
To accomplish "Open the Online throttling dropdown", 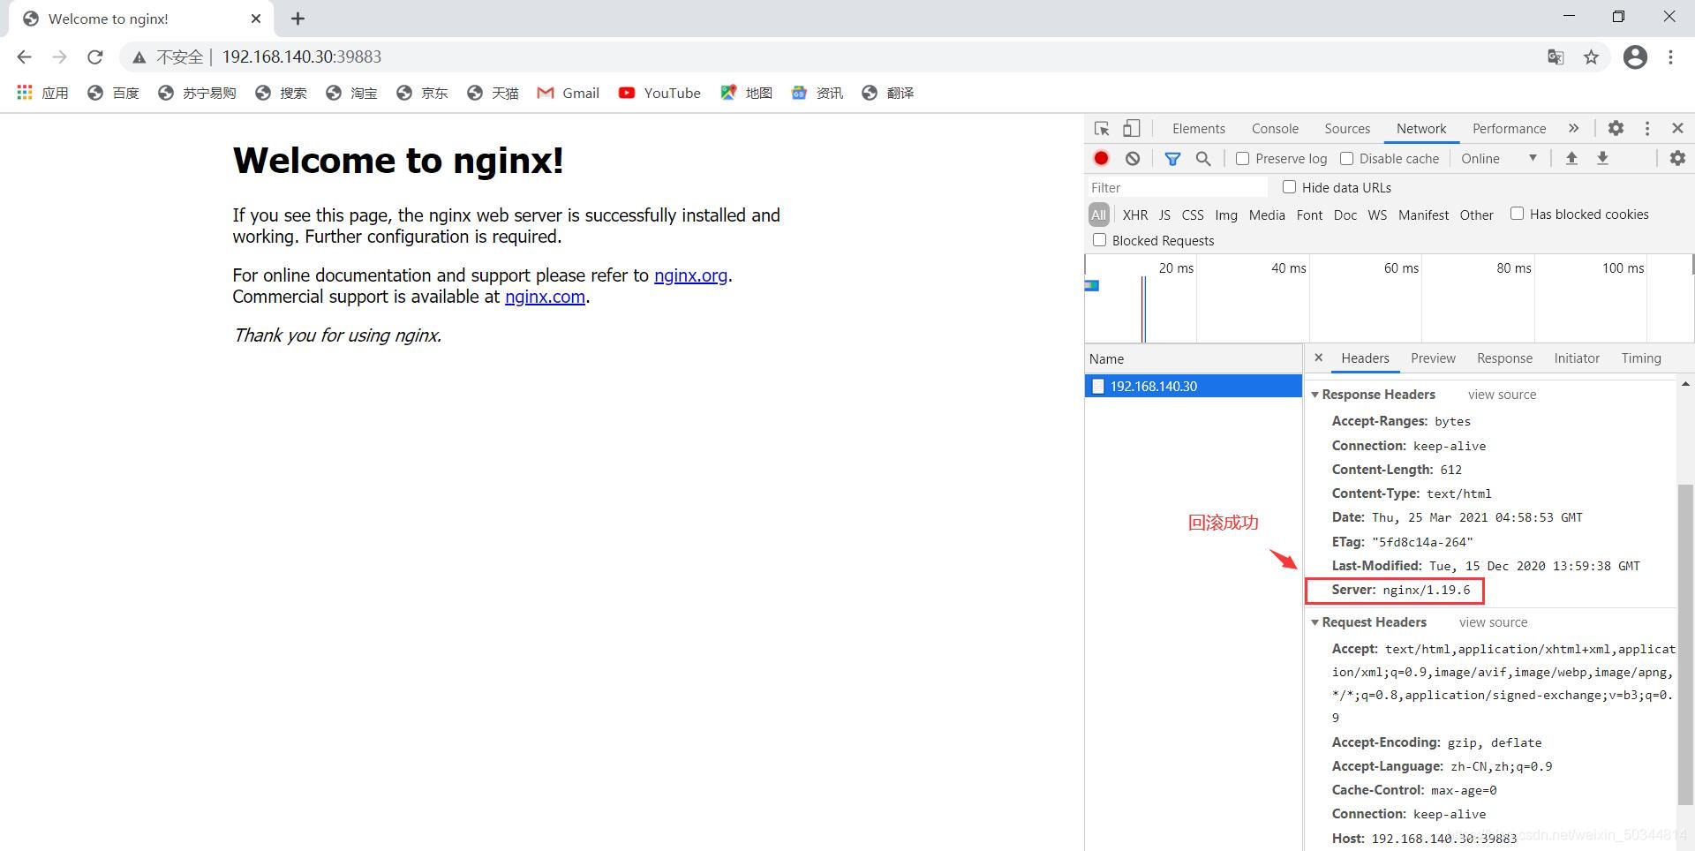I will tap(1499, 159).
